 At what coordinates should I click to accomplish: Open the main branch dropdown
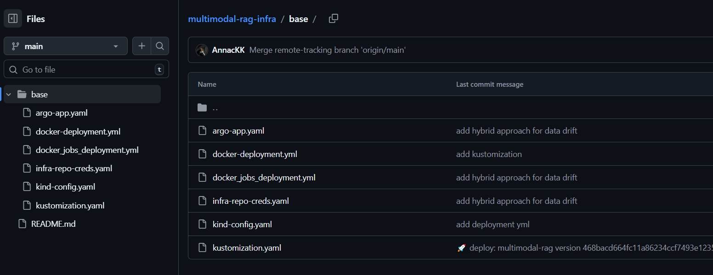click(x=66, y=46)
